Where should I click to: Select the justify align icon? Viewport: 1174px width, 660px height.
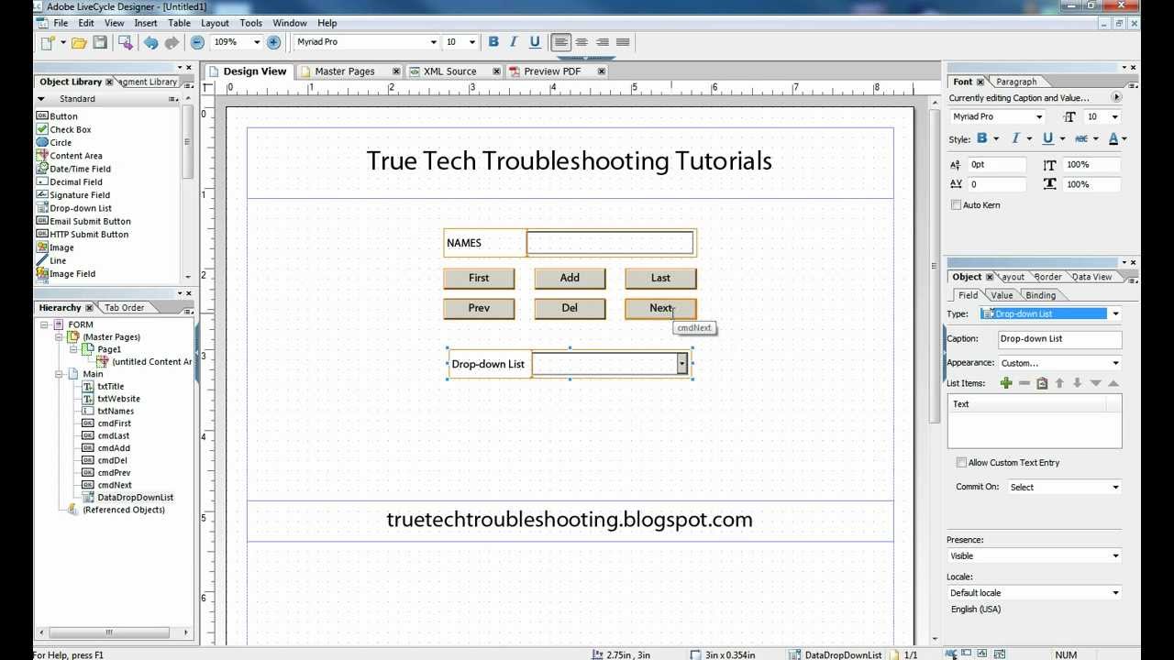[623, 42]
